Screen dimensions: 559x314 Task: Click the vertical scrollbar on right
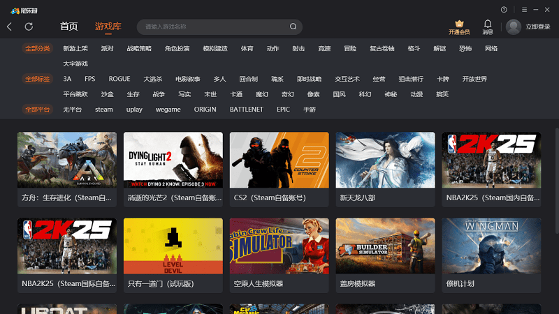557,181
